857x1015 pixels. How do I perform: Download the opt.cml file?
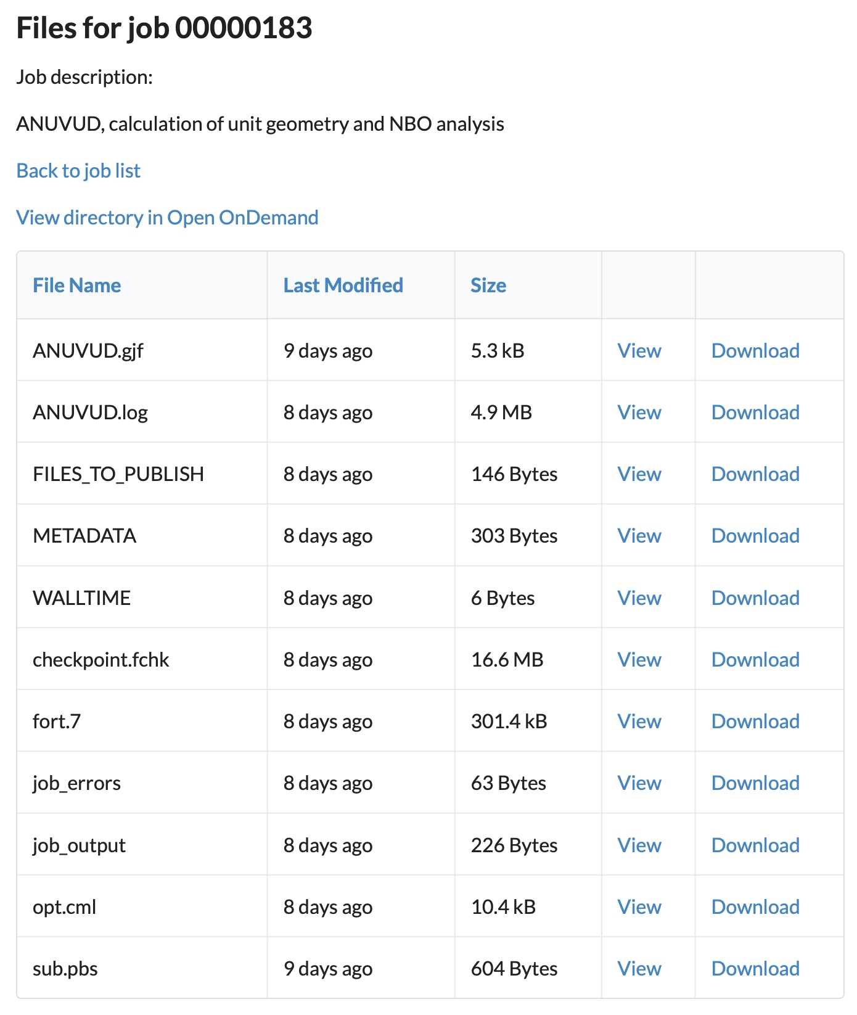[x=755, y=907]
